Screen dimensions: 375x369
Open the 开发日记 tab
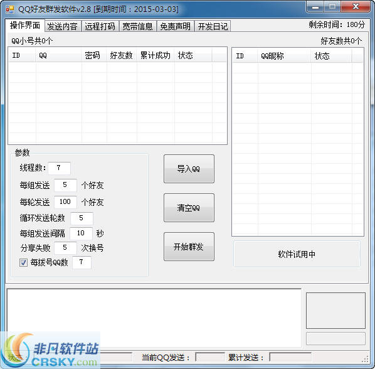213,26
